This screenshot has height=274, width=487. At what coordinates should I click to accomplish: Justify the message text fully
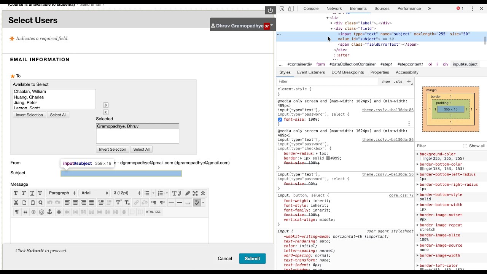pos(91,202)
